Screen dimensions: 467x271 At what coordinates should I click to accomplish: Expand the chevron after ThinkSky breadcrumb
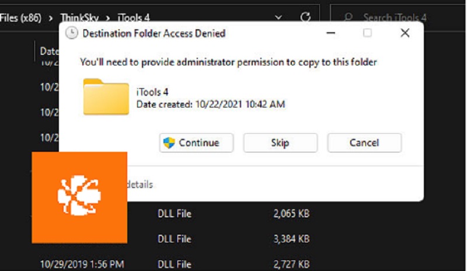coord(108,18)
